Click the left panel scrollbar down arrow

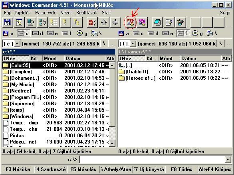[x=112, y=143]
